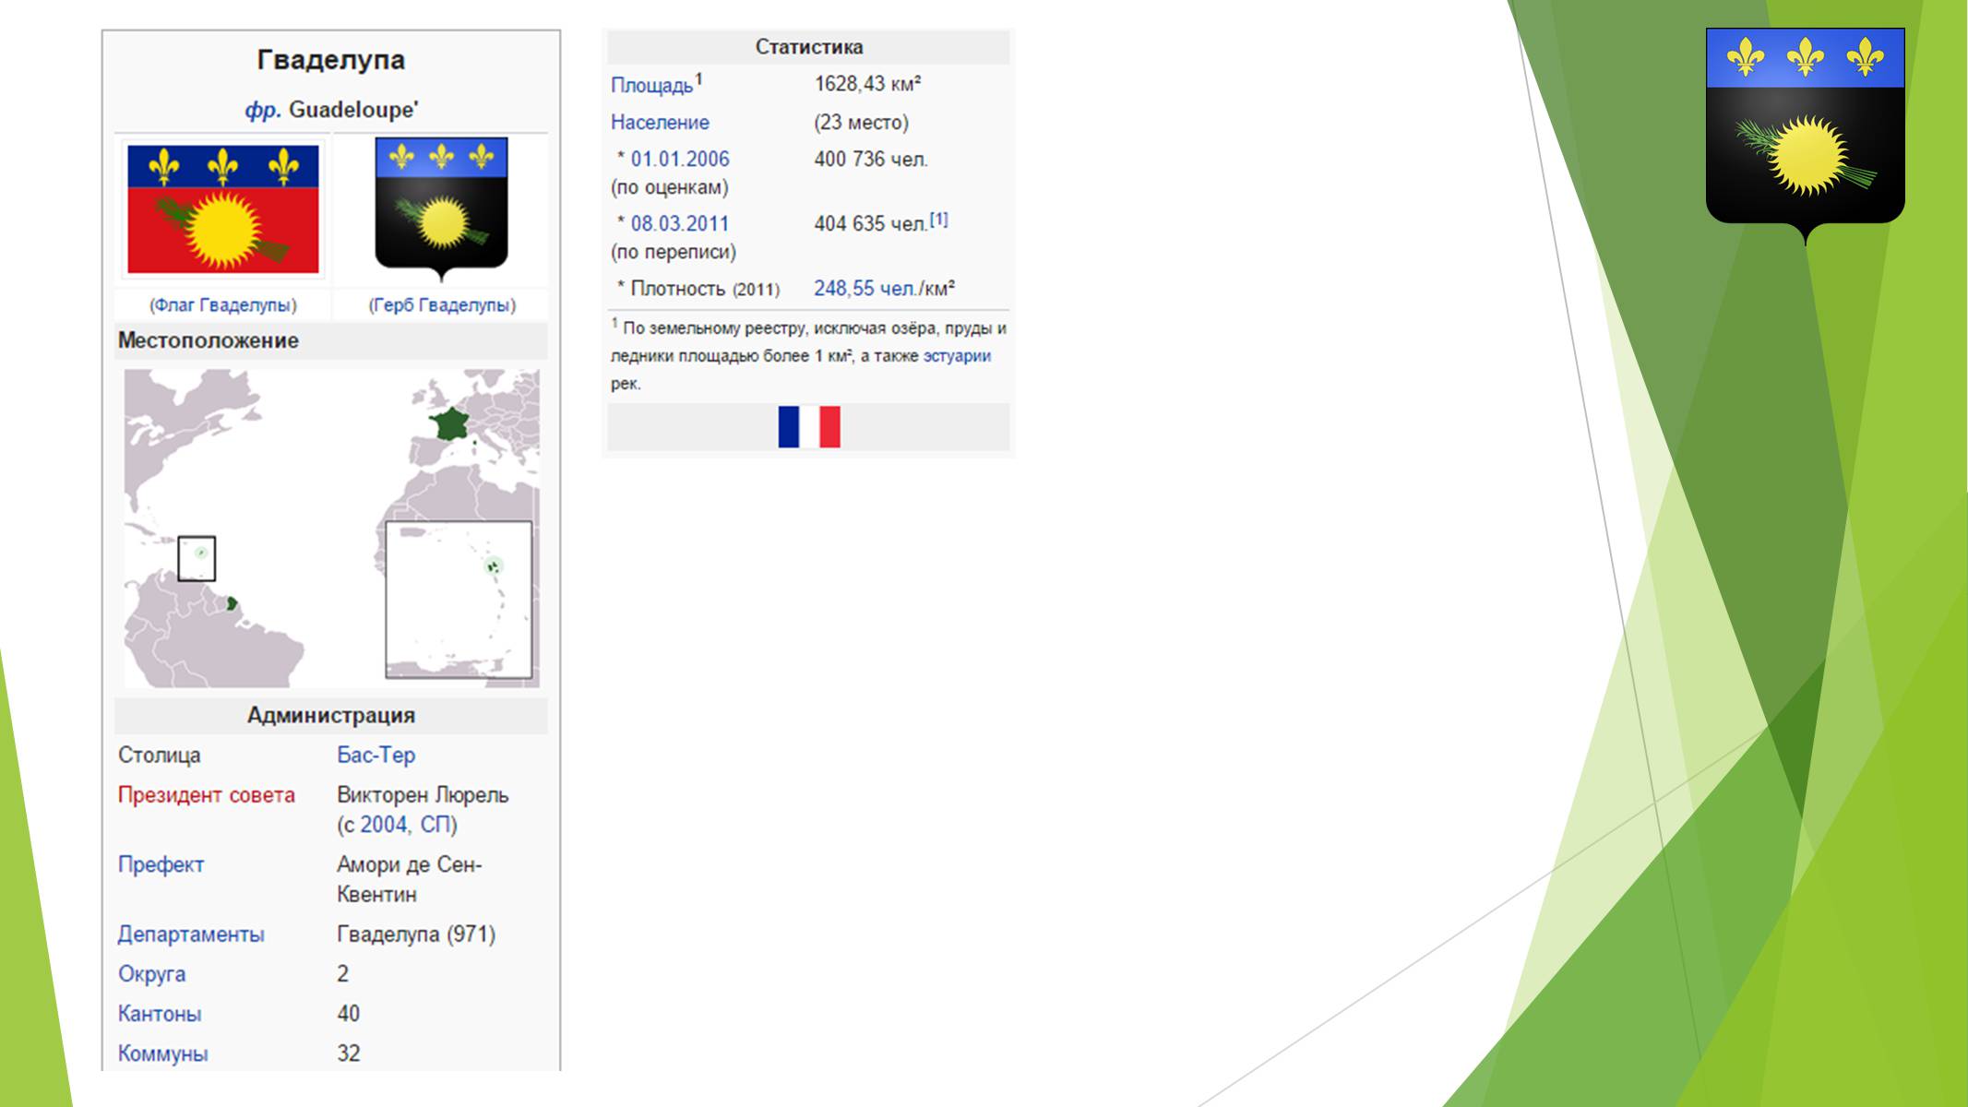
Task: Open the 'Округа' link
Action: 151,974
